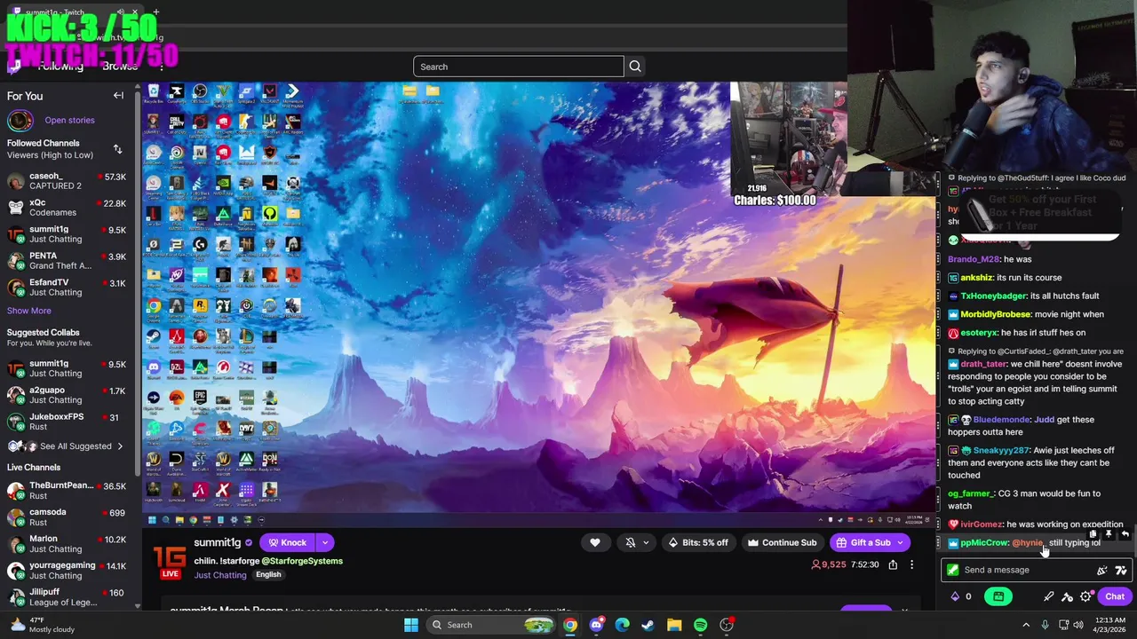
Task: Open stories avatar ring
Action: coord(20,120)
